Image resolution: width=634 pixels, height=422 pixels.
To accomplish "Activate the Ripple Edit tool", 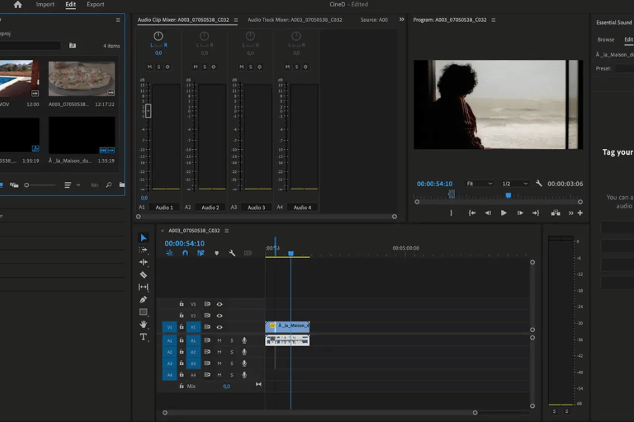I will pyautogui.click(x=144, y=262).
